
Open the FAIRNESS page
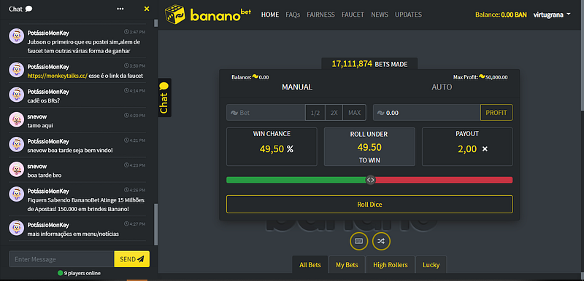click(320, 15)
